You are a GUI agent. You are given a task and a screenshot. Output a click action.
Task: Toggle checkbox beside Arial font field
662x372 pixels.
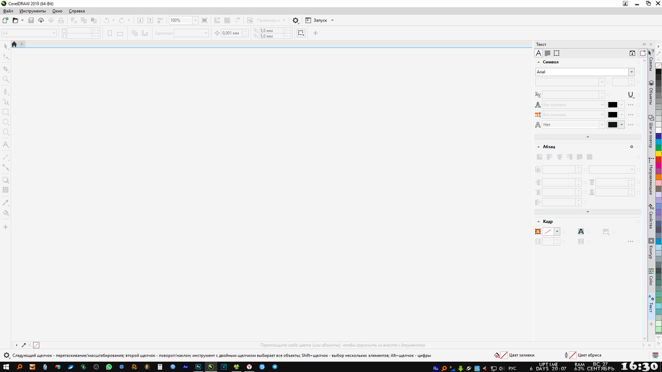click(639, 72)
